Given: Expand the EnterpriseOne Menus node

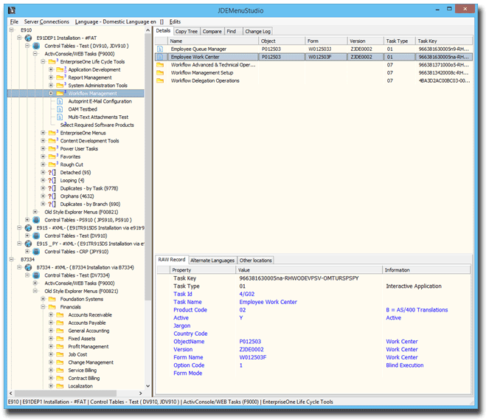Looking at the screenshot, I should pyautogui.click(x=43, y=133).
